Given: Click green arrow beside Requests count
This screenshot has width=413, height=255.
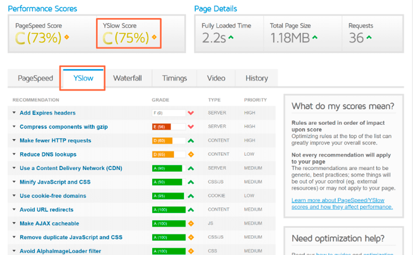Looking at the screenshot, I should pos(369,37).
